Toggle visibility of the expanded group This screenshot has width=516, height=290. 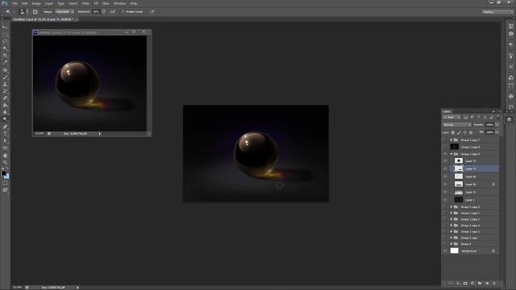click(x=445, y=154)
